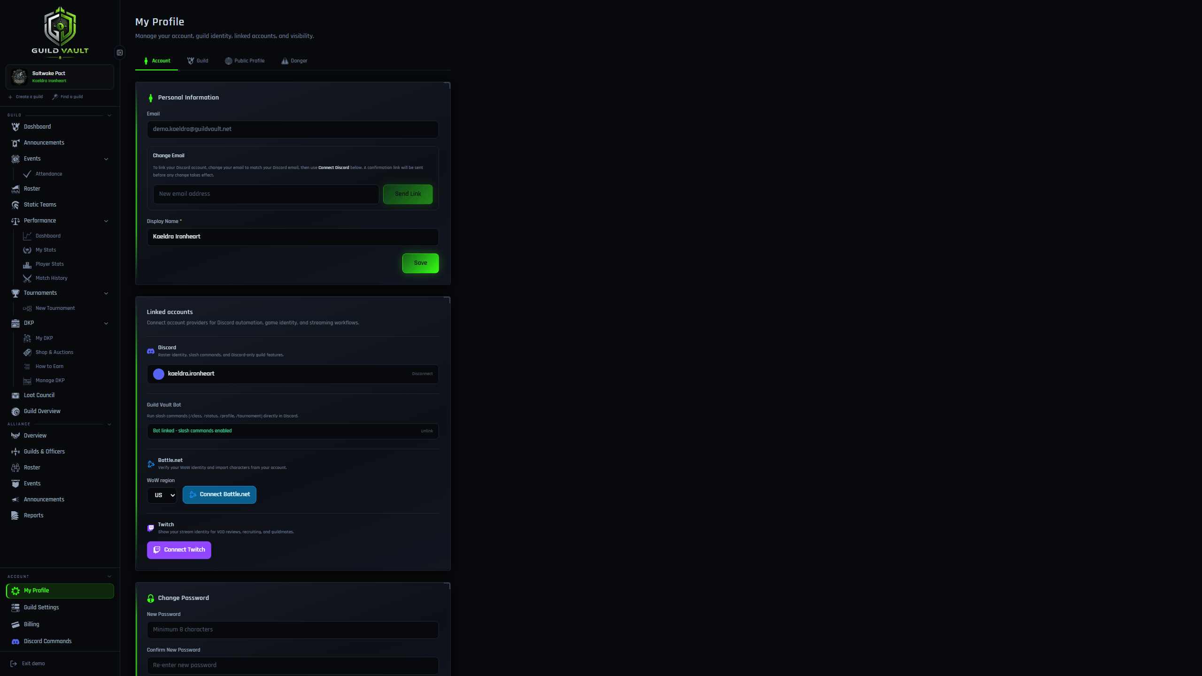
Task: Click the guild Announcements sidebar icon
Action: click(15, 143)
